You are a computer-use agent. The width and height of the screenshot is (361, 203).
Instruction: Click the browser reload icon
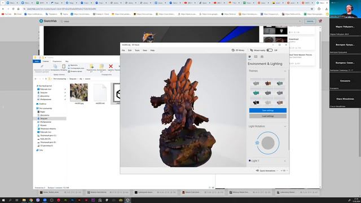pos(13,9)
